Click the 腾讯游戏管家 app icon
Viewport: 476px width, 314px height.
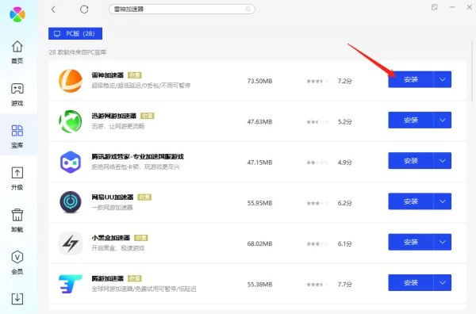pos(71,162)
